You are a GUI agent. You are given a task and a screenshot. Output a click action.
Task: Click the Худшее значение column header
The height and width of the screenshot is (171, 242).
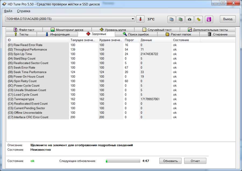point(111,40)
